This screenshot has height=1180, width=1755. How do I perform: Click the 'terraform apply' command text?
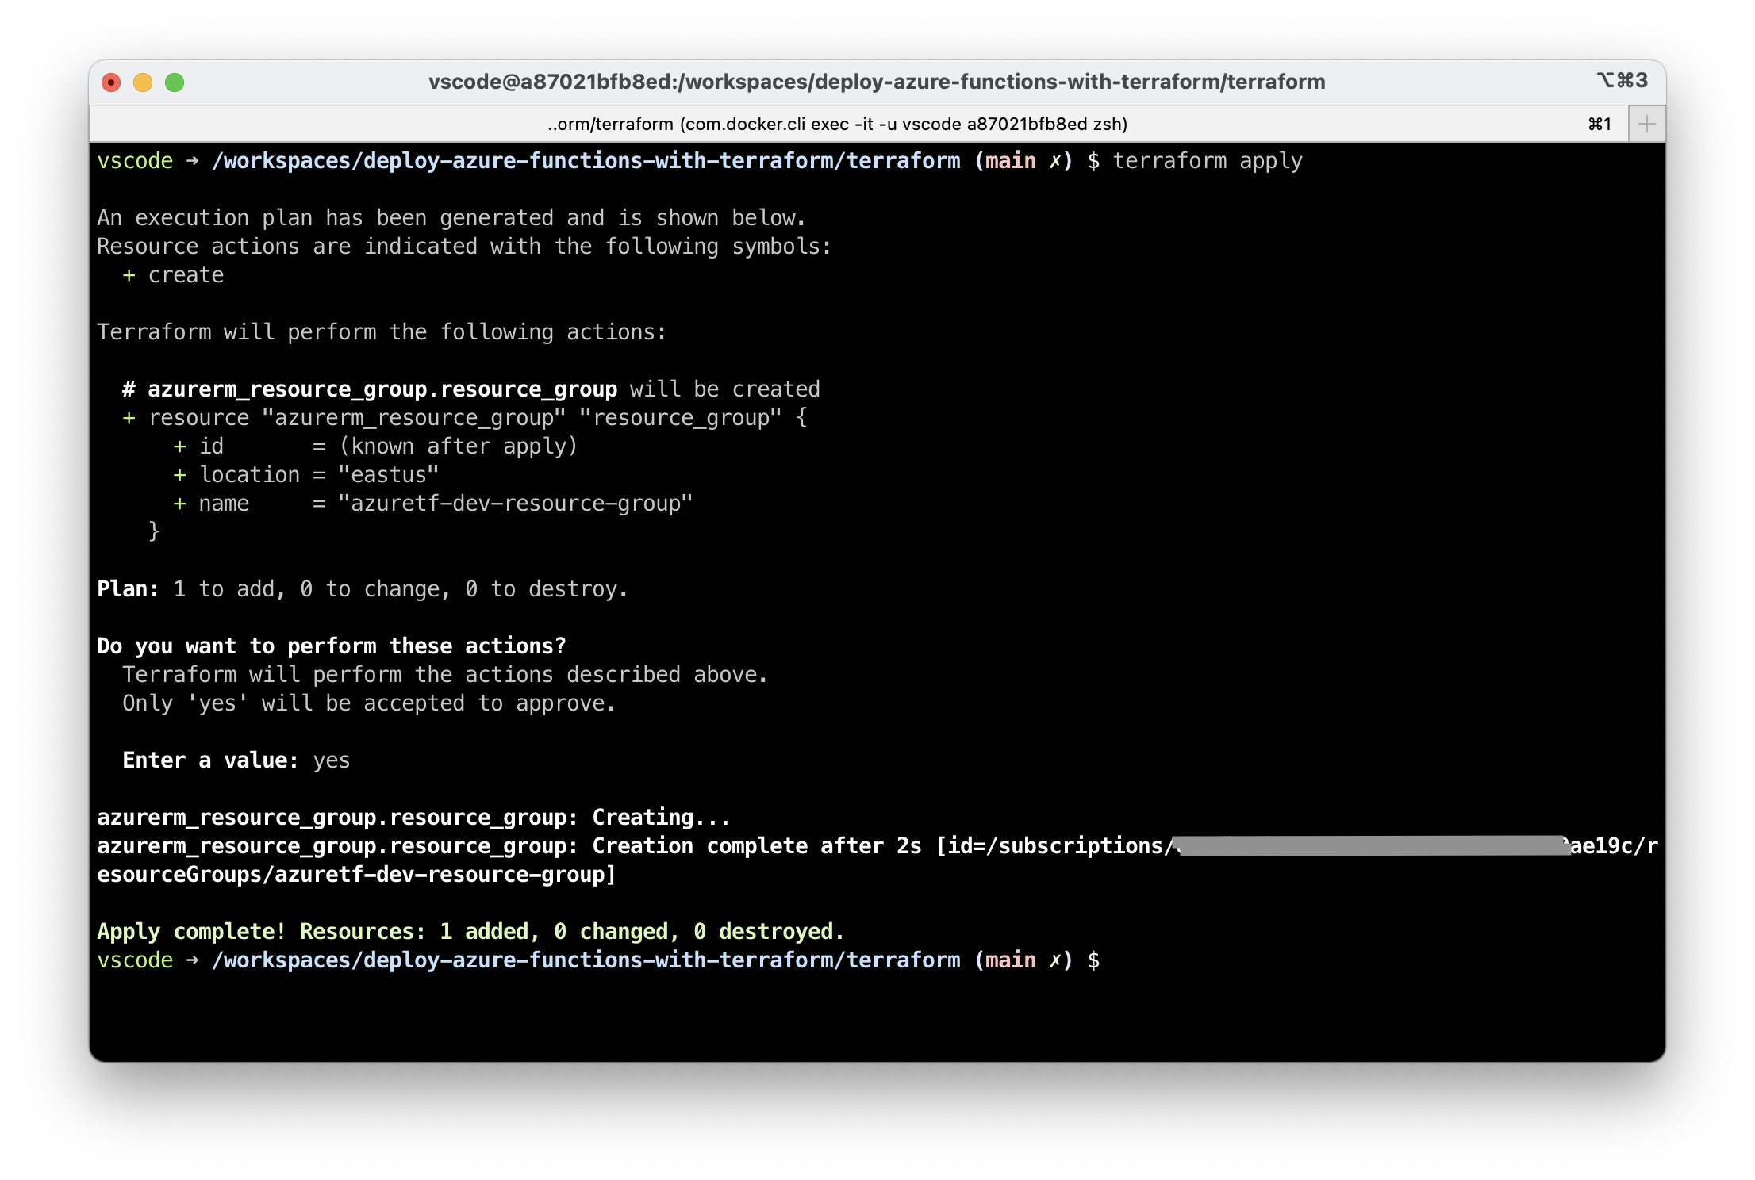tap(1208, 161)
